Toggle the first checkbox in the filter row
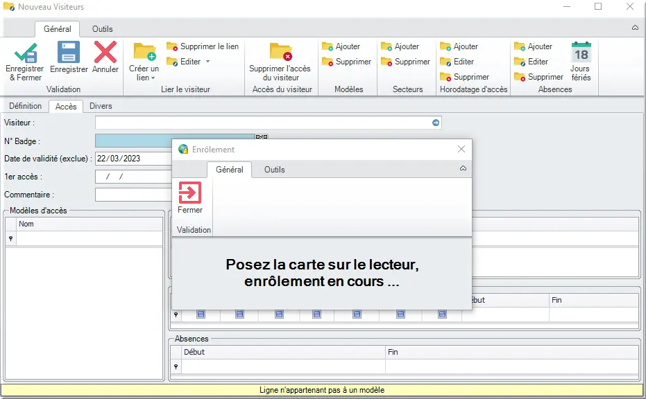Viewport: 646px width, 399px height. 201,314
